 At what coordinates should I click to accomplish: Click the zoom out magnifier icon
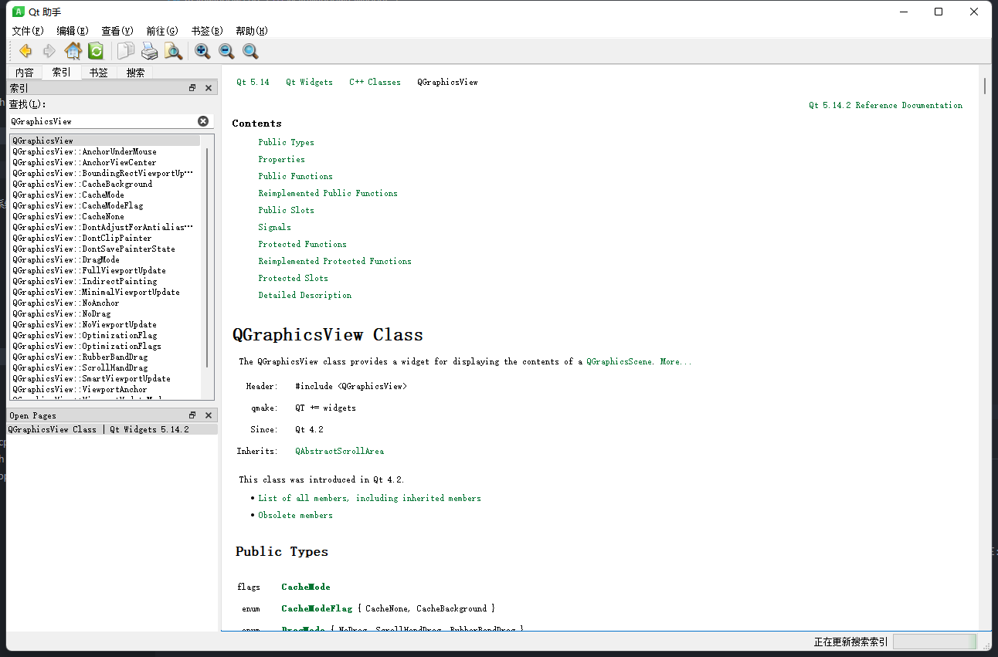226,51
